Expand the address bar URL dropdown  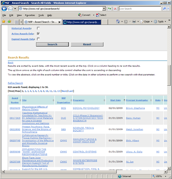104,9
